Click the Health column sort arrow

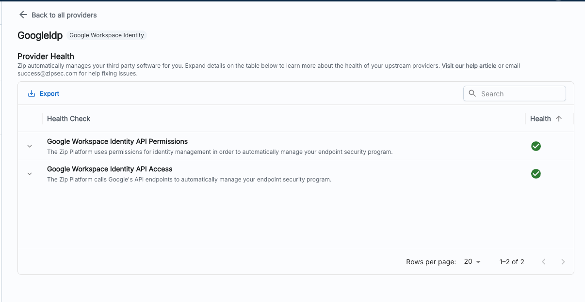559,119
